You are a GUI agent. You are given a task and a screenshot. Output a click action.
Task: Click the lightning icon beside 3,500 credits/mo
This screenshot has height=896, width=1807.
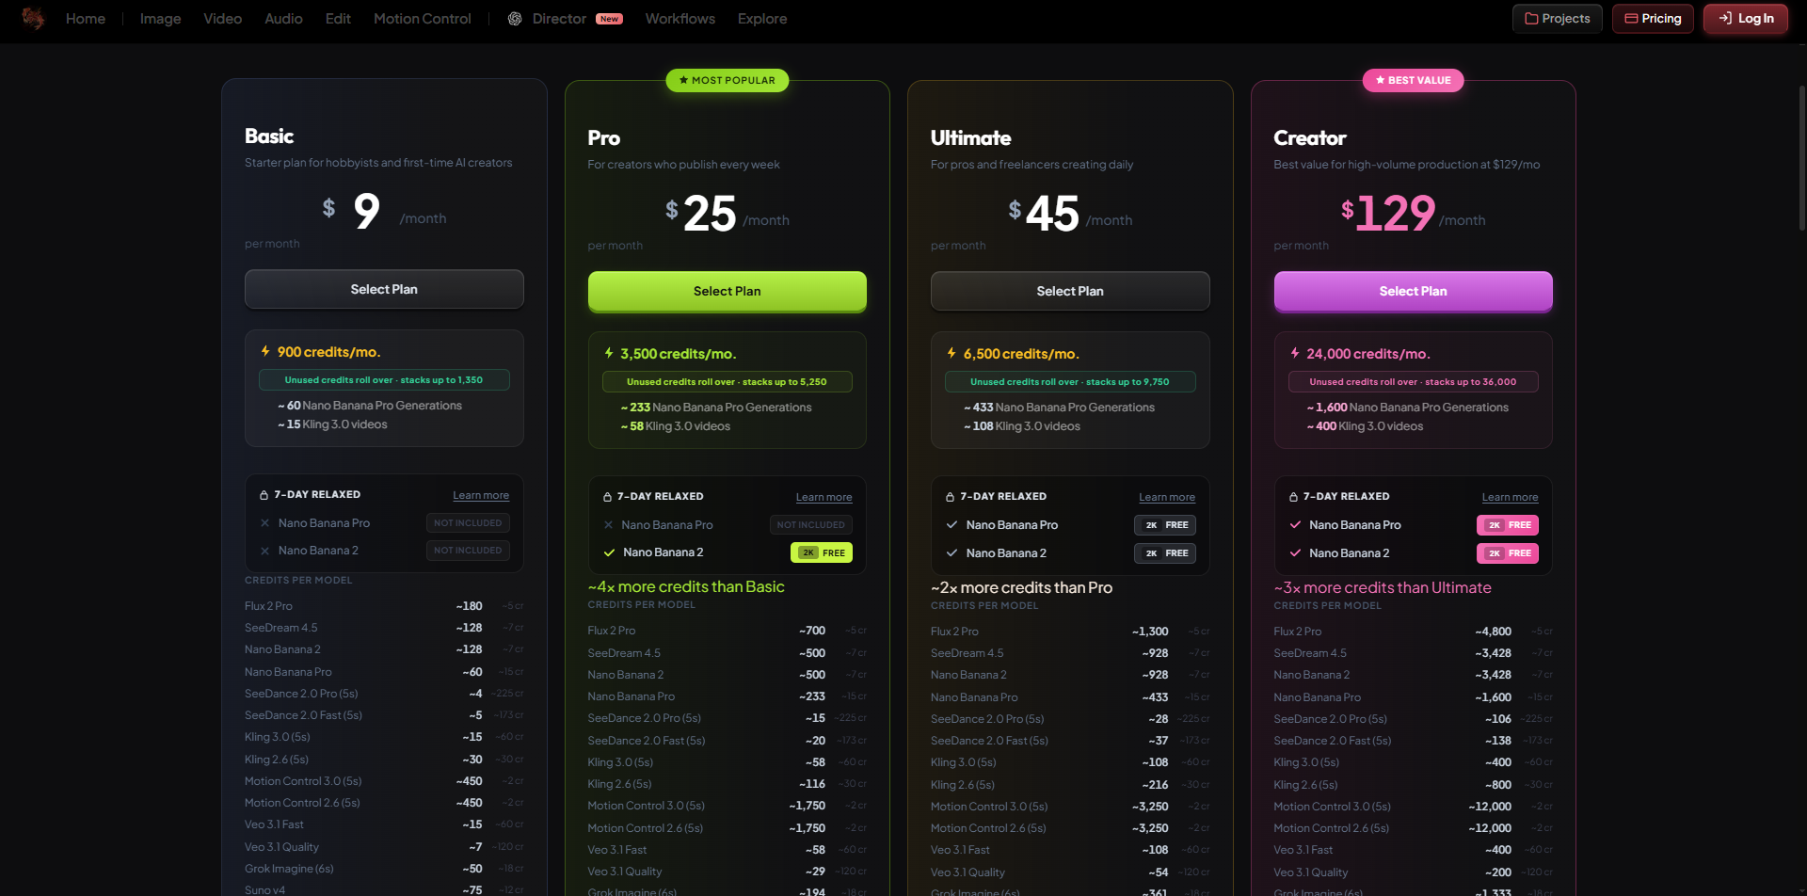609,353
